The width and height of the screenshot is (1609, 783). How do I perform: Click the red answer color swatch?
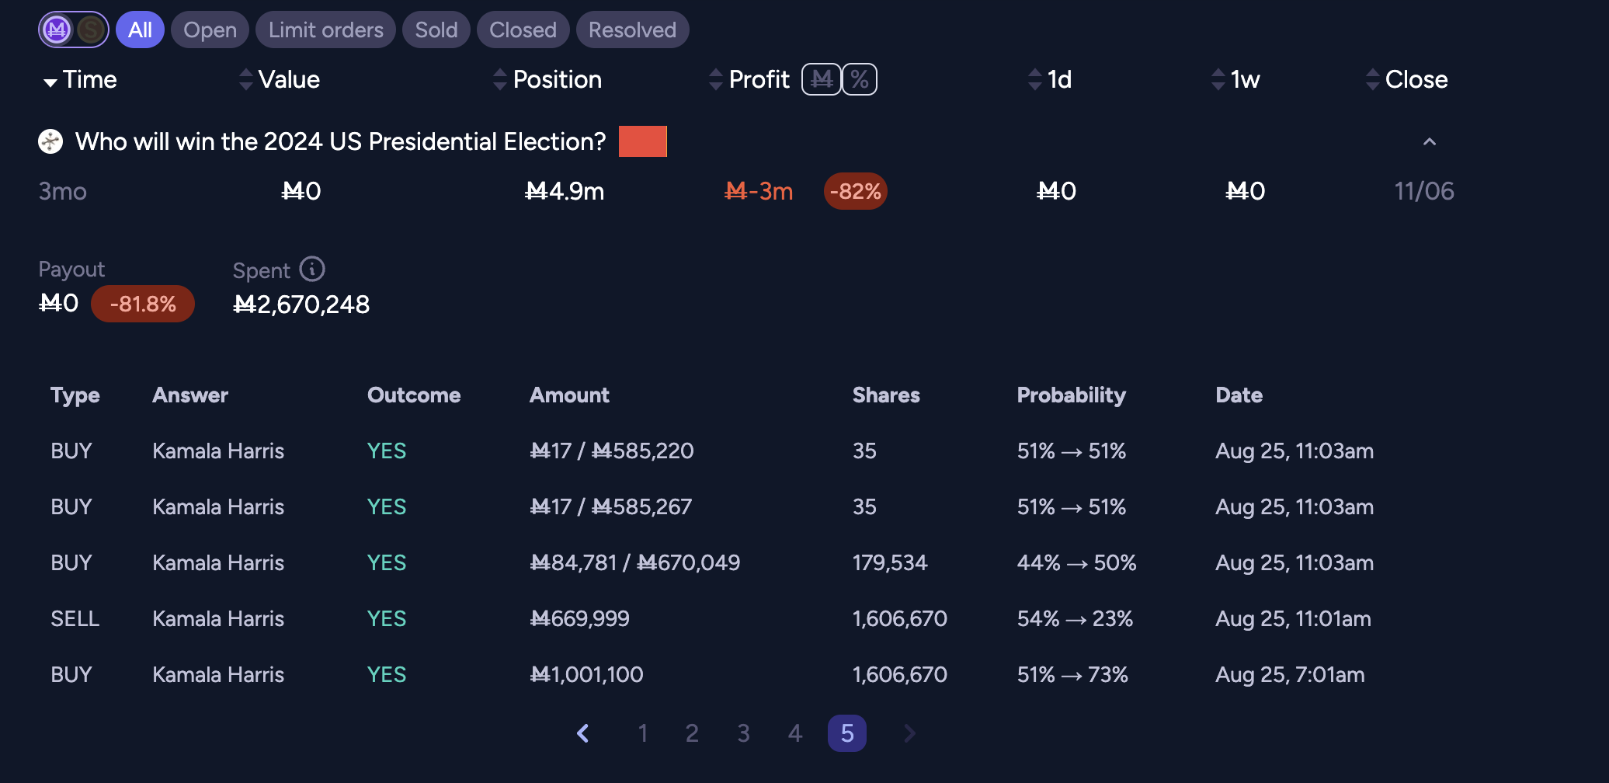(x=643, y=141)
